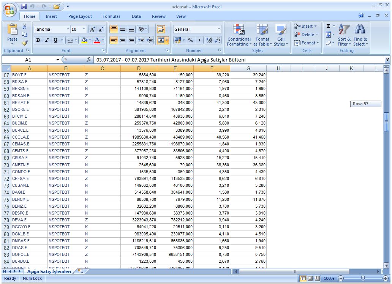The image size is (392, 284).
Task: Click Decrease Decimal icon
Action: (218, 40)
